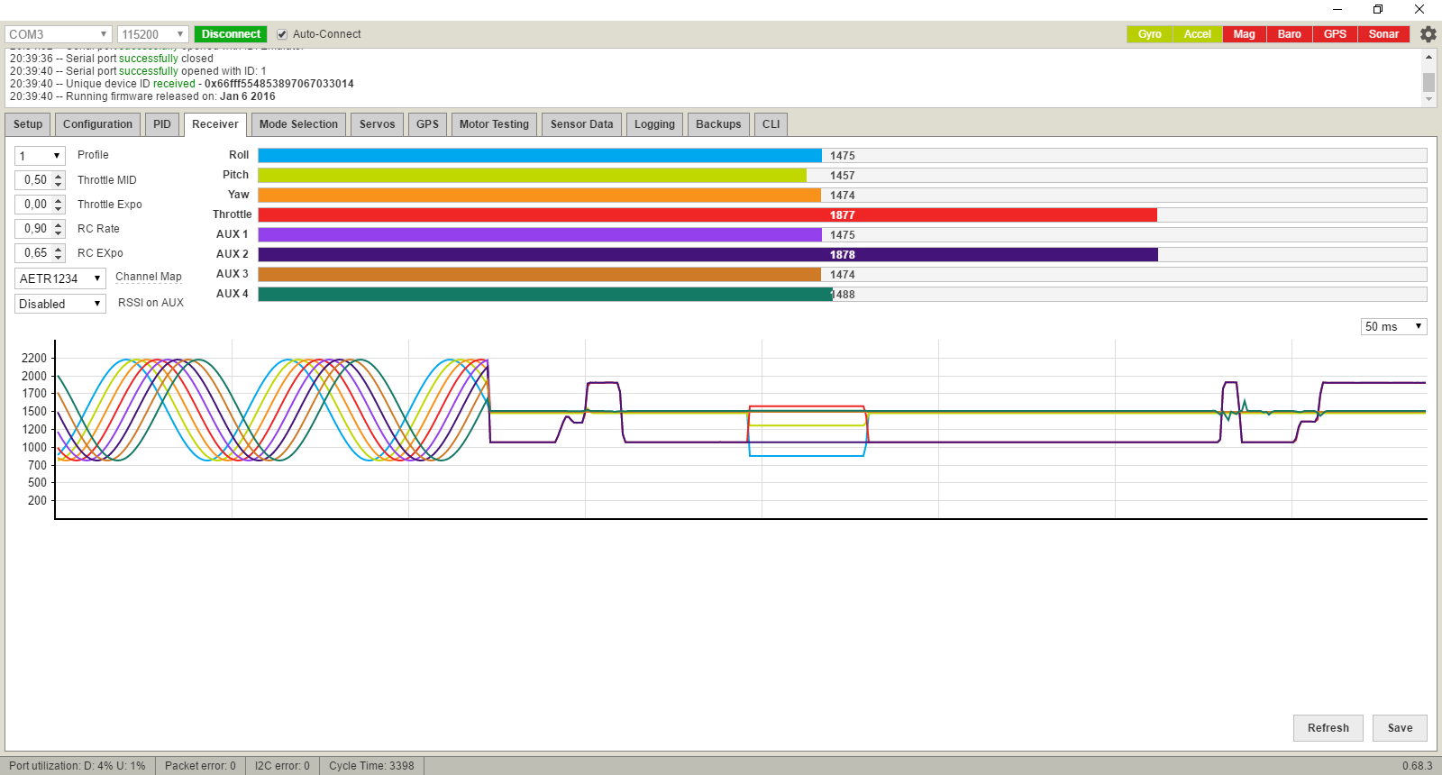Decrease RC Rate with spinner arrow
This screenshot has height=775, width=1442.
click(x=59, y=232)
